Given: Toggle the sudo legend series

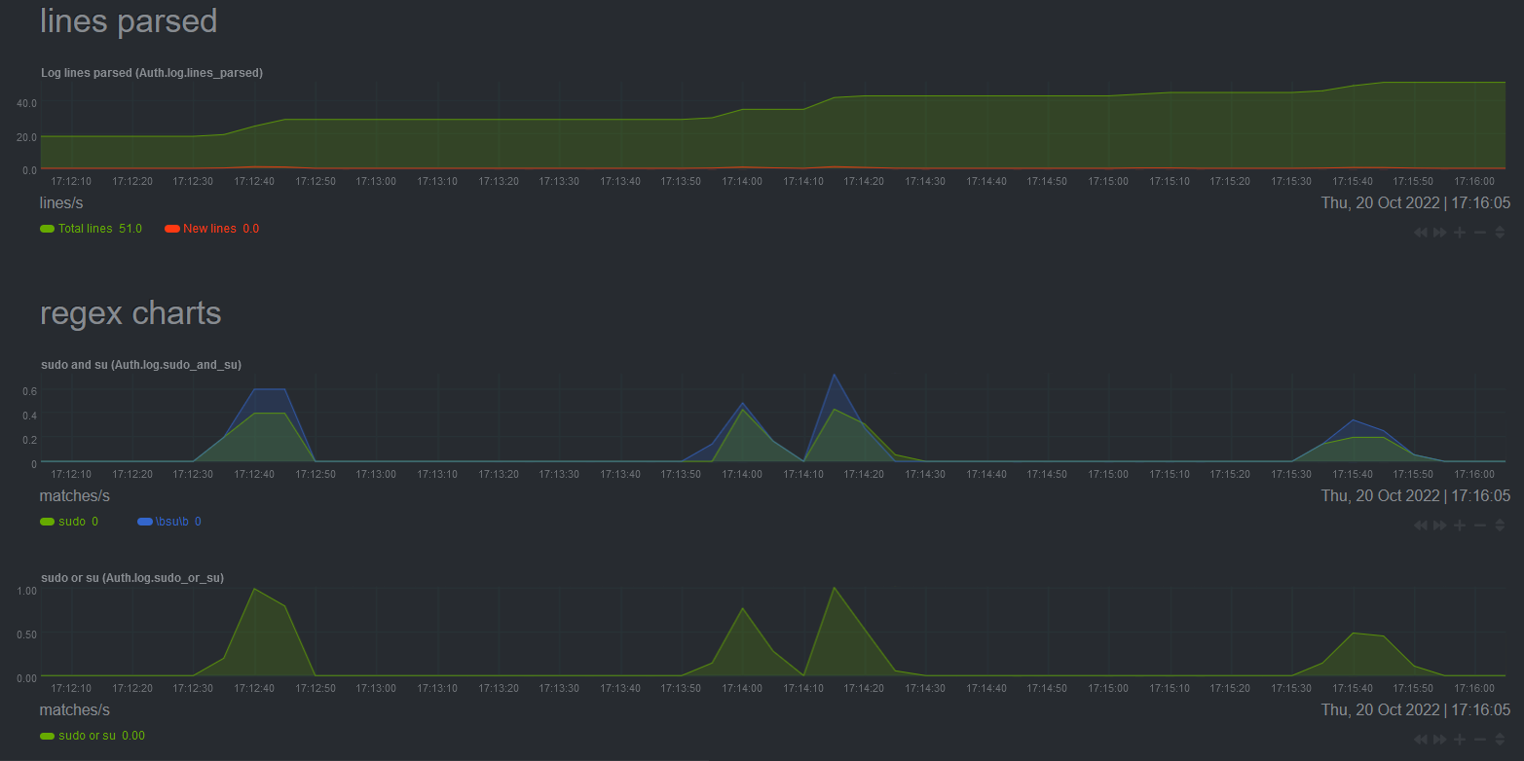Looking at the screenshot, I should [x=69, y=522].
